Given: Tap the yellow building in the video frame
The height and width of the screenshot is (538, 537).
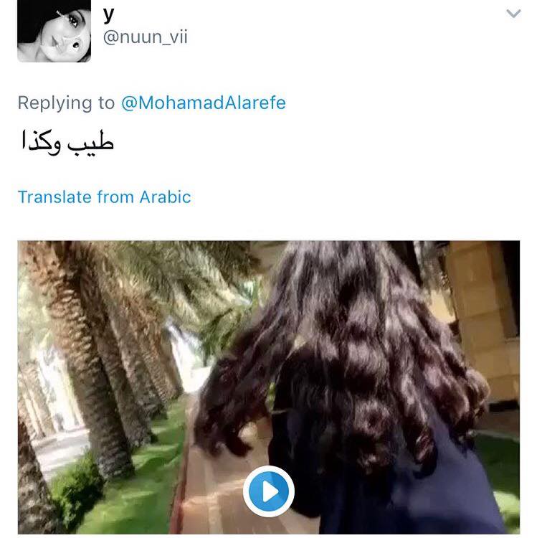Looking at the screenshot, I should point(483,302).
